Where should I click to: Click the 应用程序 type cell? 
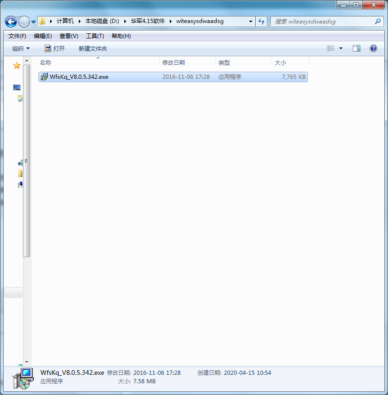230,77
